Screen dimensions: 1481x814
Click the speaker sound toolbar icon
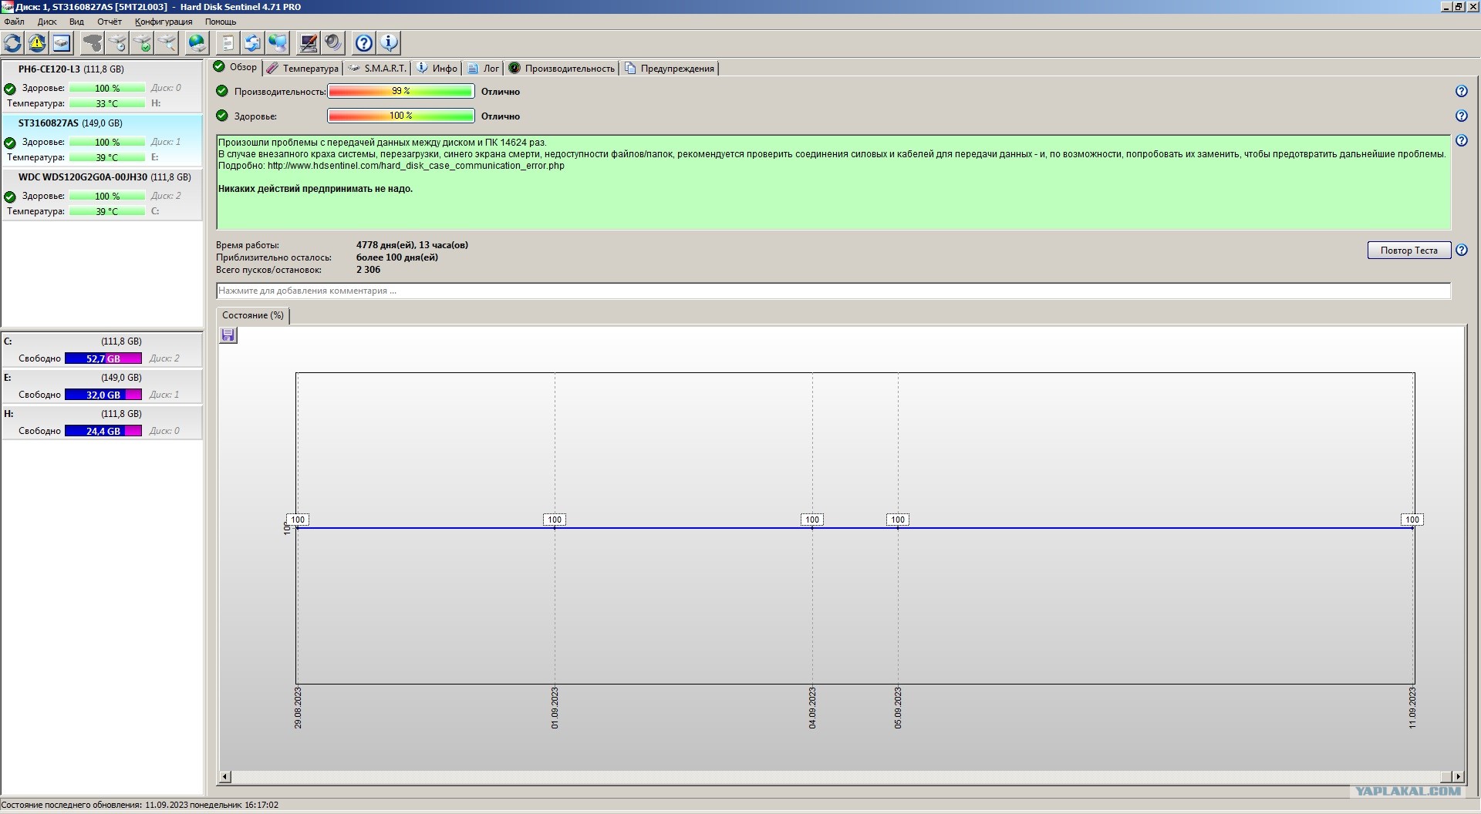point(333,43)
